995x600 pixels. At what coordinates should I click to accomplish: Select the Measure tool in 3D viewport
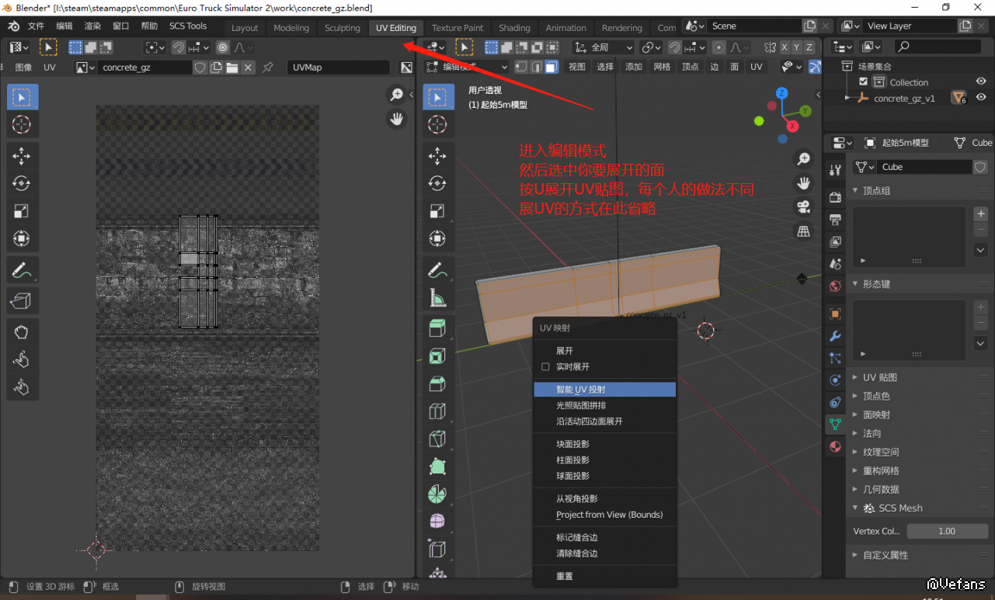(x=438, y=298)
